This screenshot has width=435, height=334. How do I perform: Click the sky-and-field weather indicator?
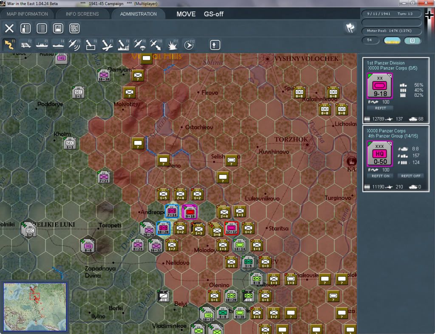tap(392, 41)
